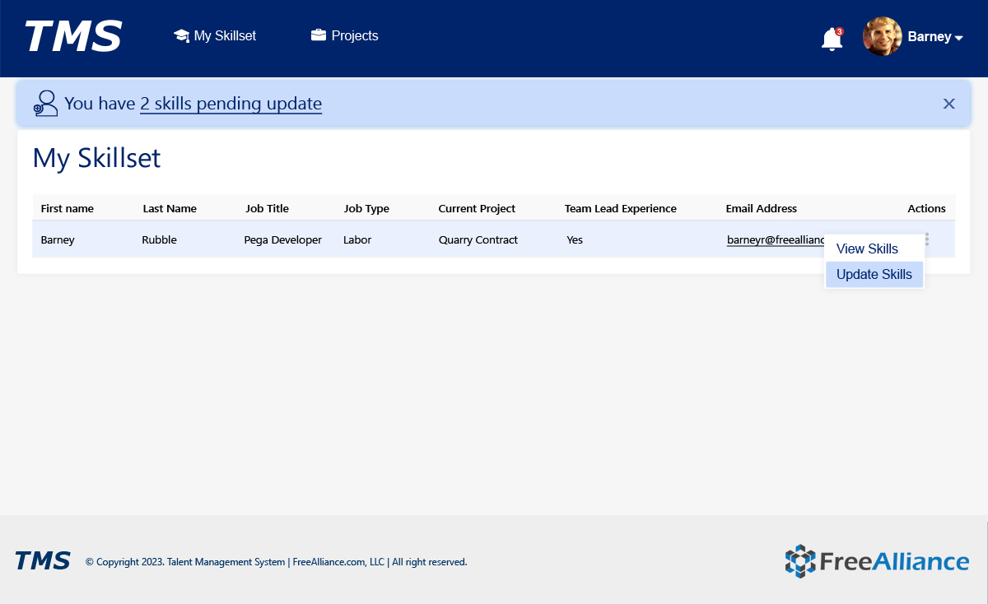Open the notifications bell

click(832, 39)
